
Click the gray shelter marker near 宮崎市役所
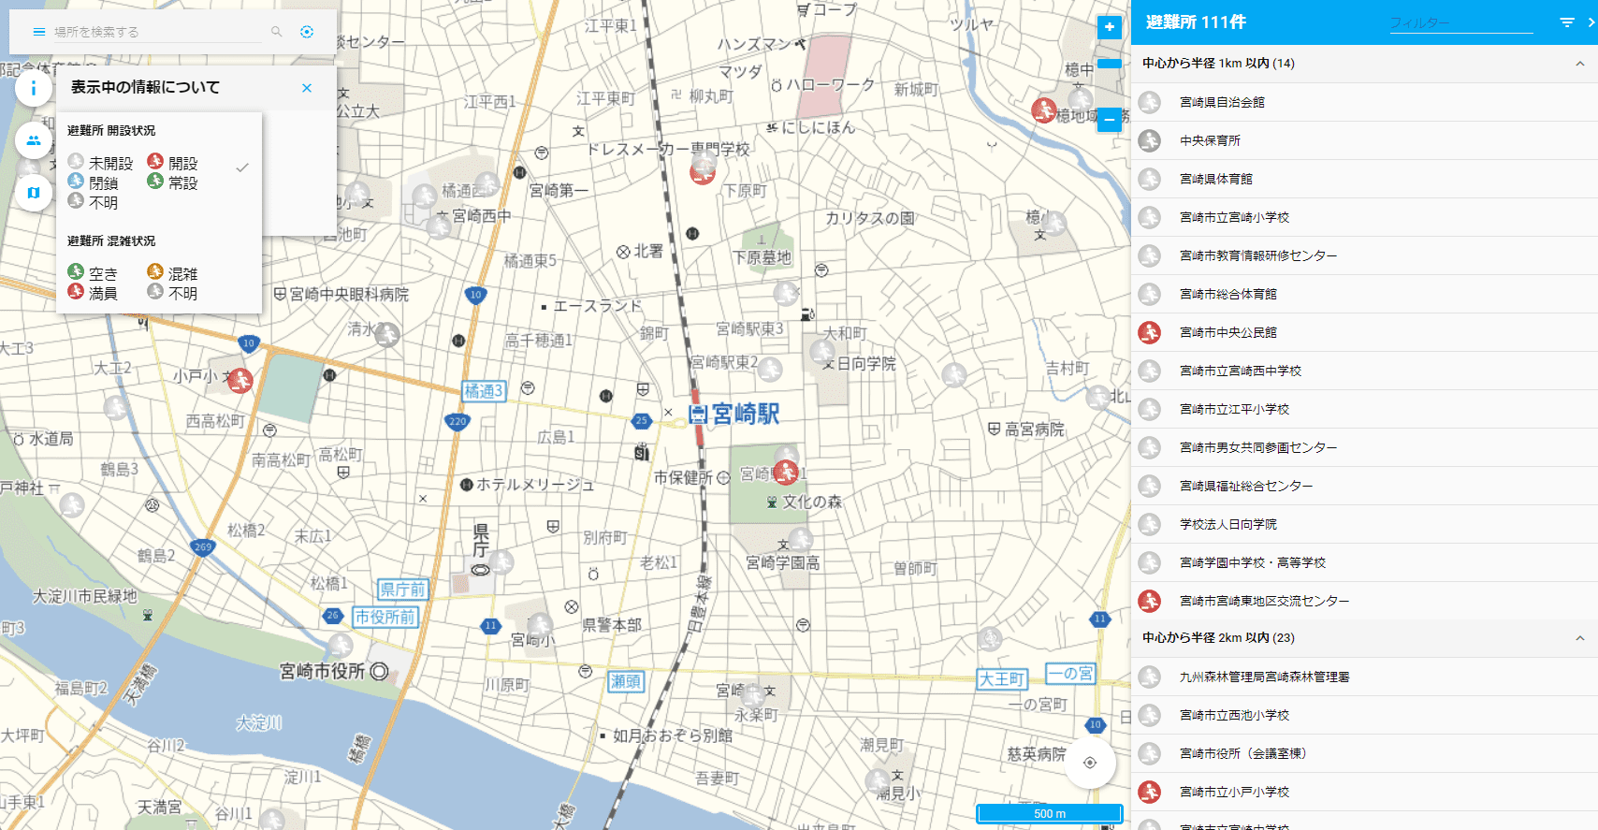pyautogui.click(x=341, y=646)
